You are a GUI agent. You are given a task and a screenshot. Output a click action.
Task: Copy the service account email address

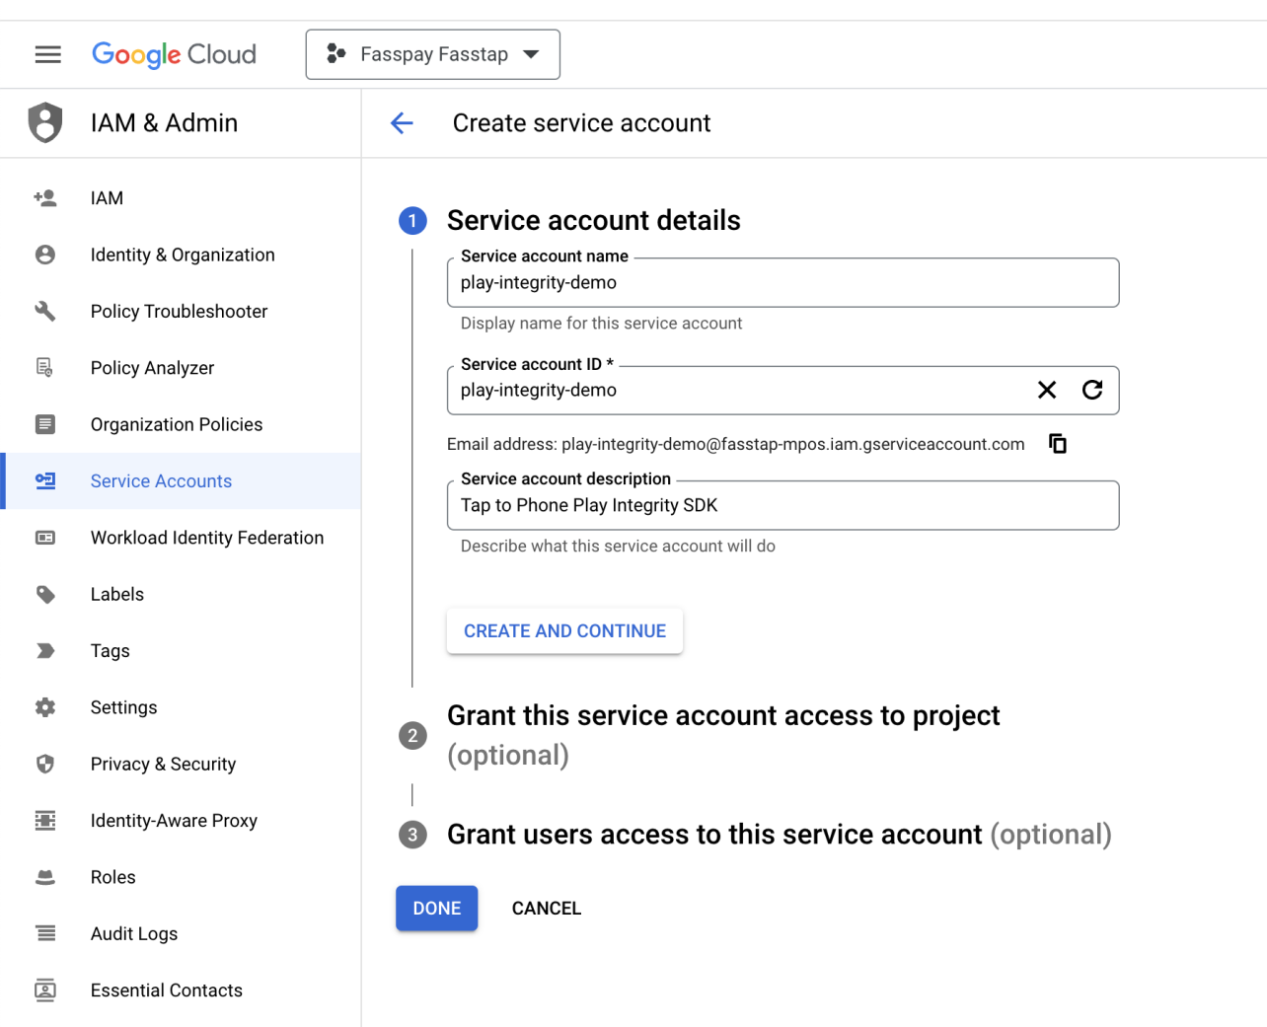[x=1058, y=444]
